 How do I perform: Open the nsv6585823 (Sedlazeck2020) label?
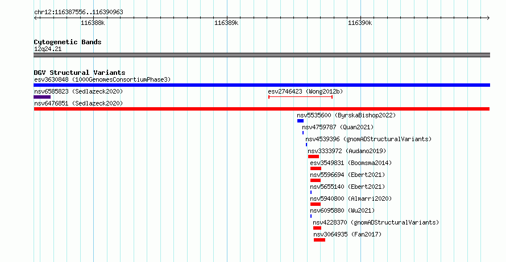(x=78, y=91)
